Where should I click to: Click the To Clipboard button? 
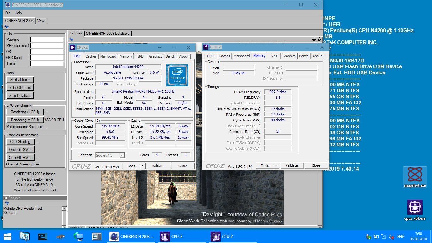pos(20,88)
